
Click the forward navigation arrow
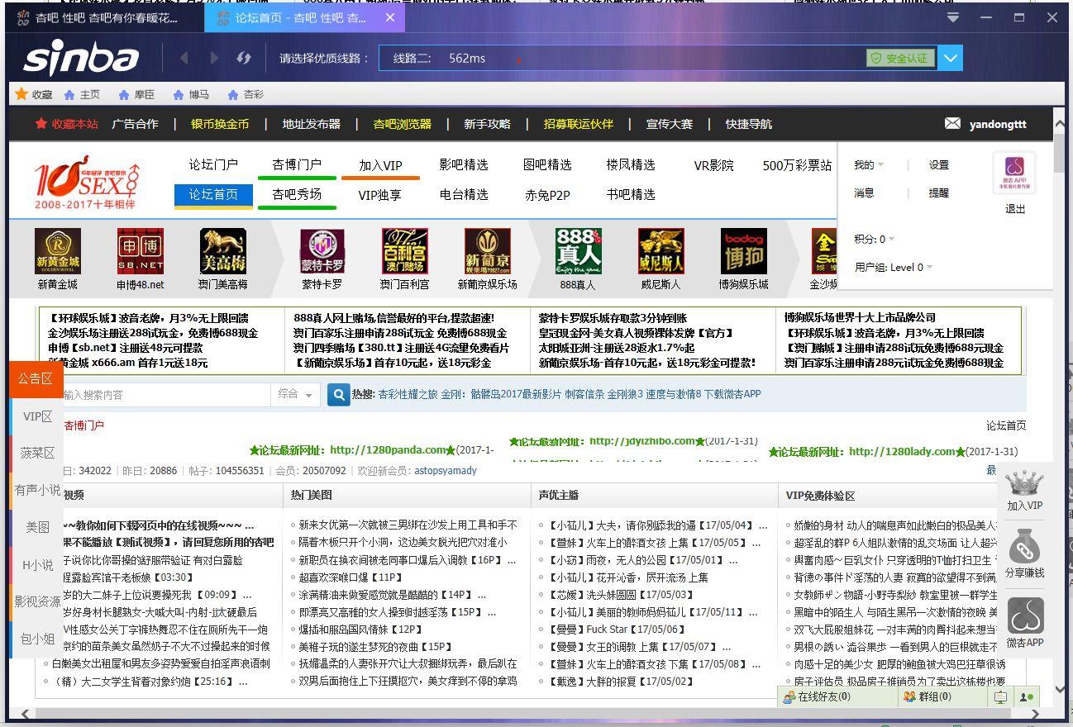(x=214, y=58)
